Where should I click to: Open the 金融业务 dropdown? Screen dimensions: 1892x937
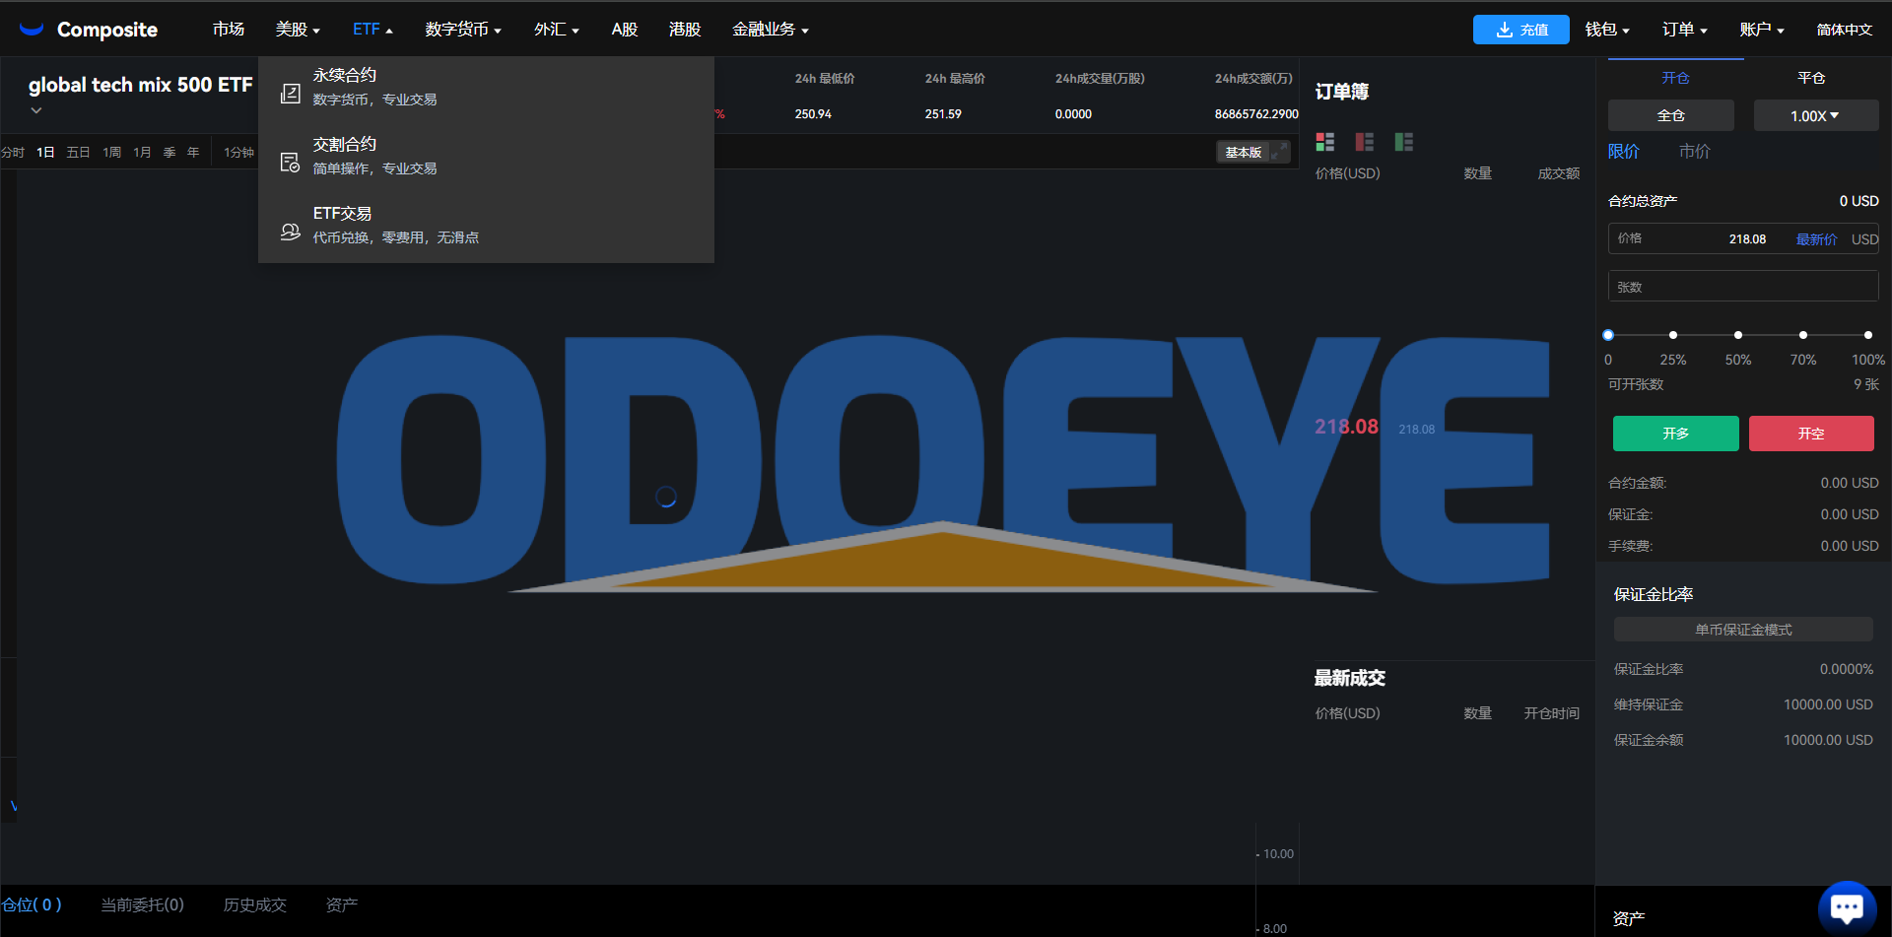[771, 30]
